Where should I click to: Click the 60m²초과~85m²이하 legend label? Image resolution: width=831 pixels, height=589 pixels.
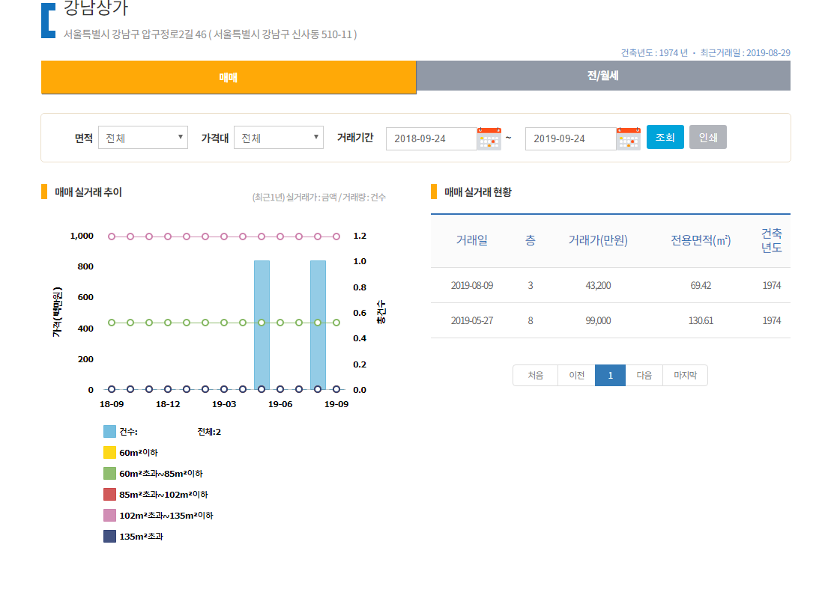pos(160,474)
